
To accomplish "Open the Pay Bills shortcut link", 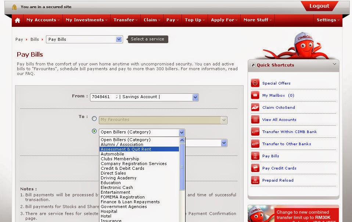I will [271, 156].
